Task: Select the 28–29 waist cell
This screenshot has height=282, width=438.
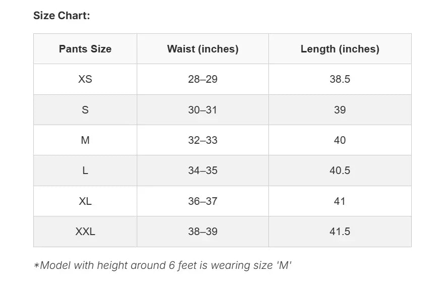Action: point(202,79)
